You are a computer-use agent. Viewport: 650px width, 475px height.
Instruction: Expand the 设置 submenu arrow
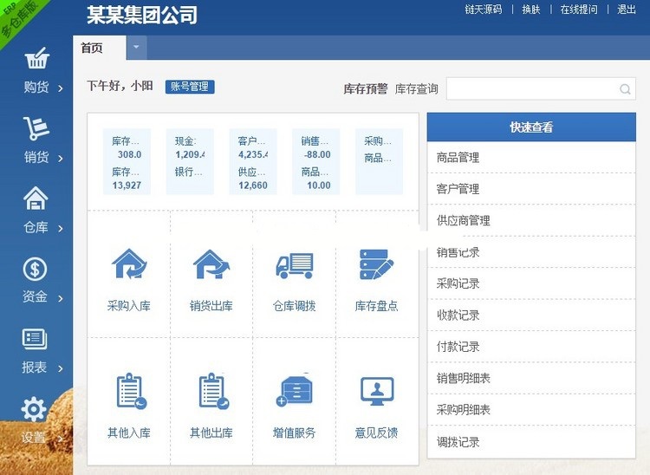pos(61,439)
